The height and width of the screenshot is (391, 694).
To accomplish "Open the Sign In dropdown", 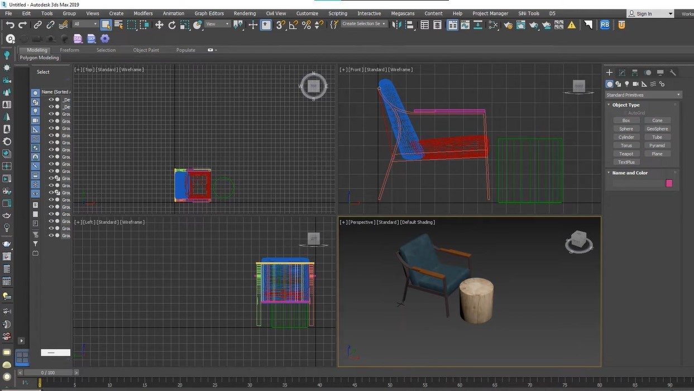I will (650, 13).
